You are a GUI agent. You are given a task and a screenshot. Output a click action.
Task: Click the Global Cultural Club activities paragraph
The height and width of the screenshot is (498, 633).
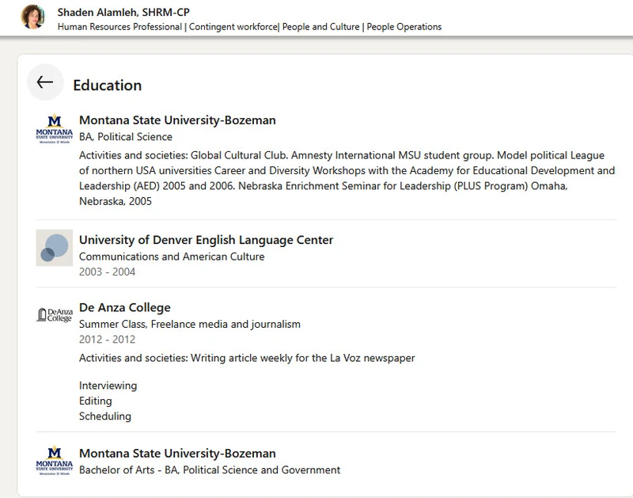pos(347,178)
